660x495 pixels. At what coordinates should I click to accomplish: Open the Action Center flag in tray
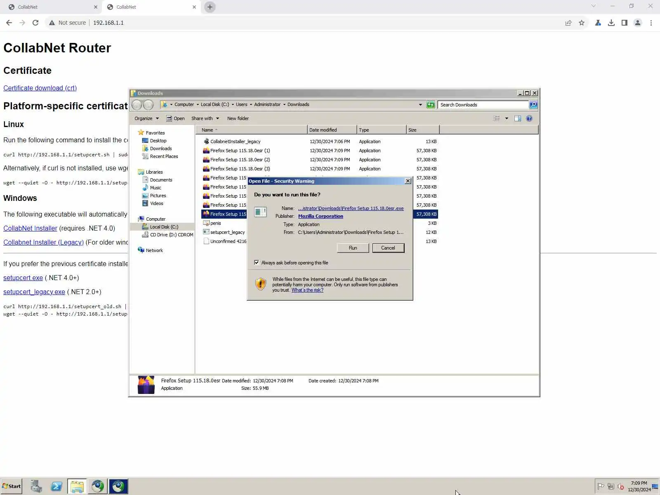point(601,486)
